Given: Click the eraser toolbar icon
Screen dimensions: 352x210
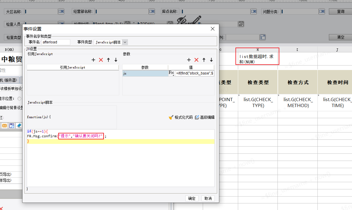Looking at the screenshot, I should pos(19,126).
